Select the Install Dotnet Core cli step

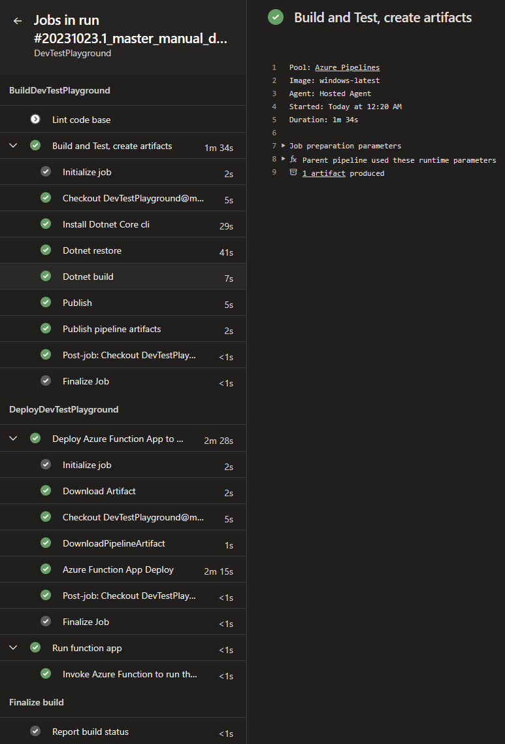click(x=123, y=224)
